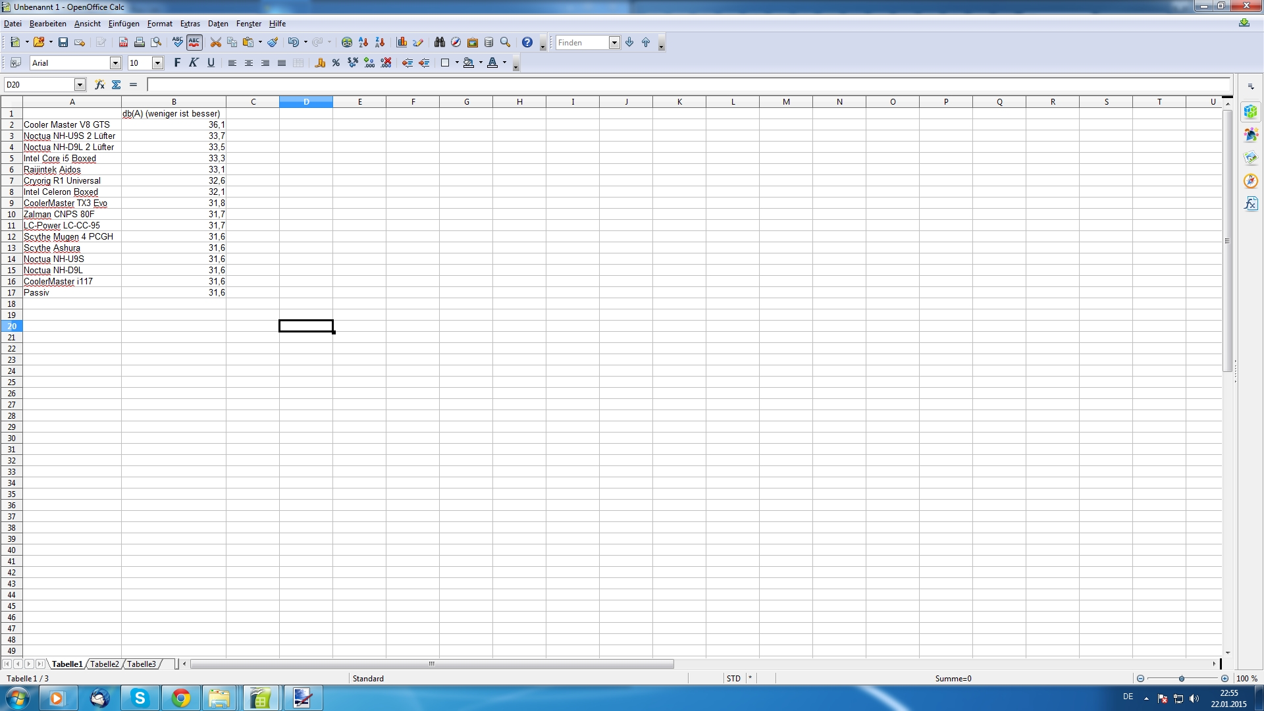Insert Sum formula

117,85
